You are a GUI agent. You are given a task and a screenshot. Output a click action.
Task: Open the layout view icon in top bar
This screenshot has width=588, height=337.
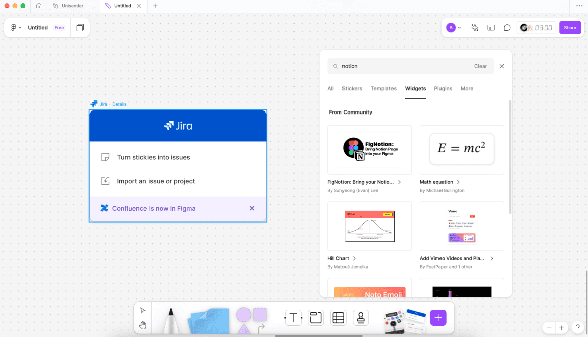491,28
